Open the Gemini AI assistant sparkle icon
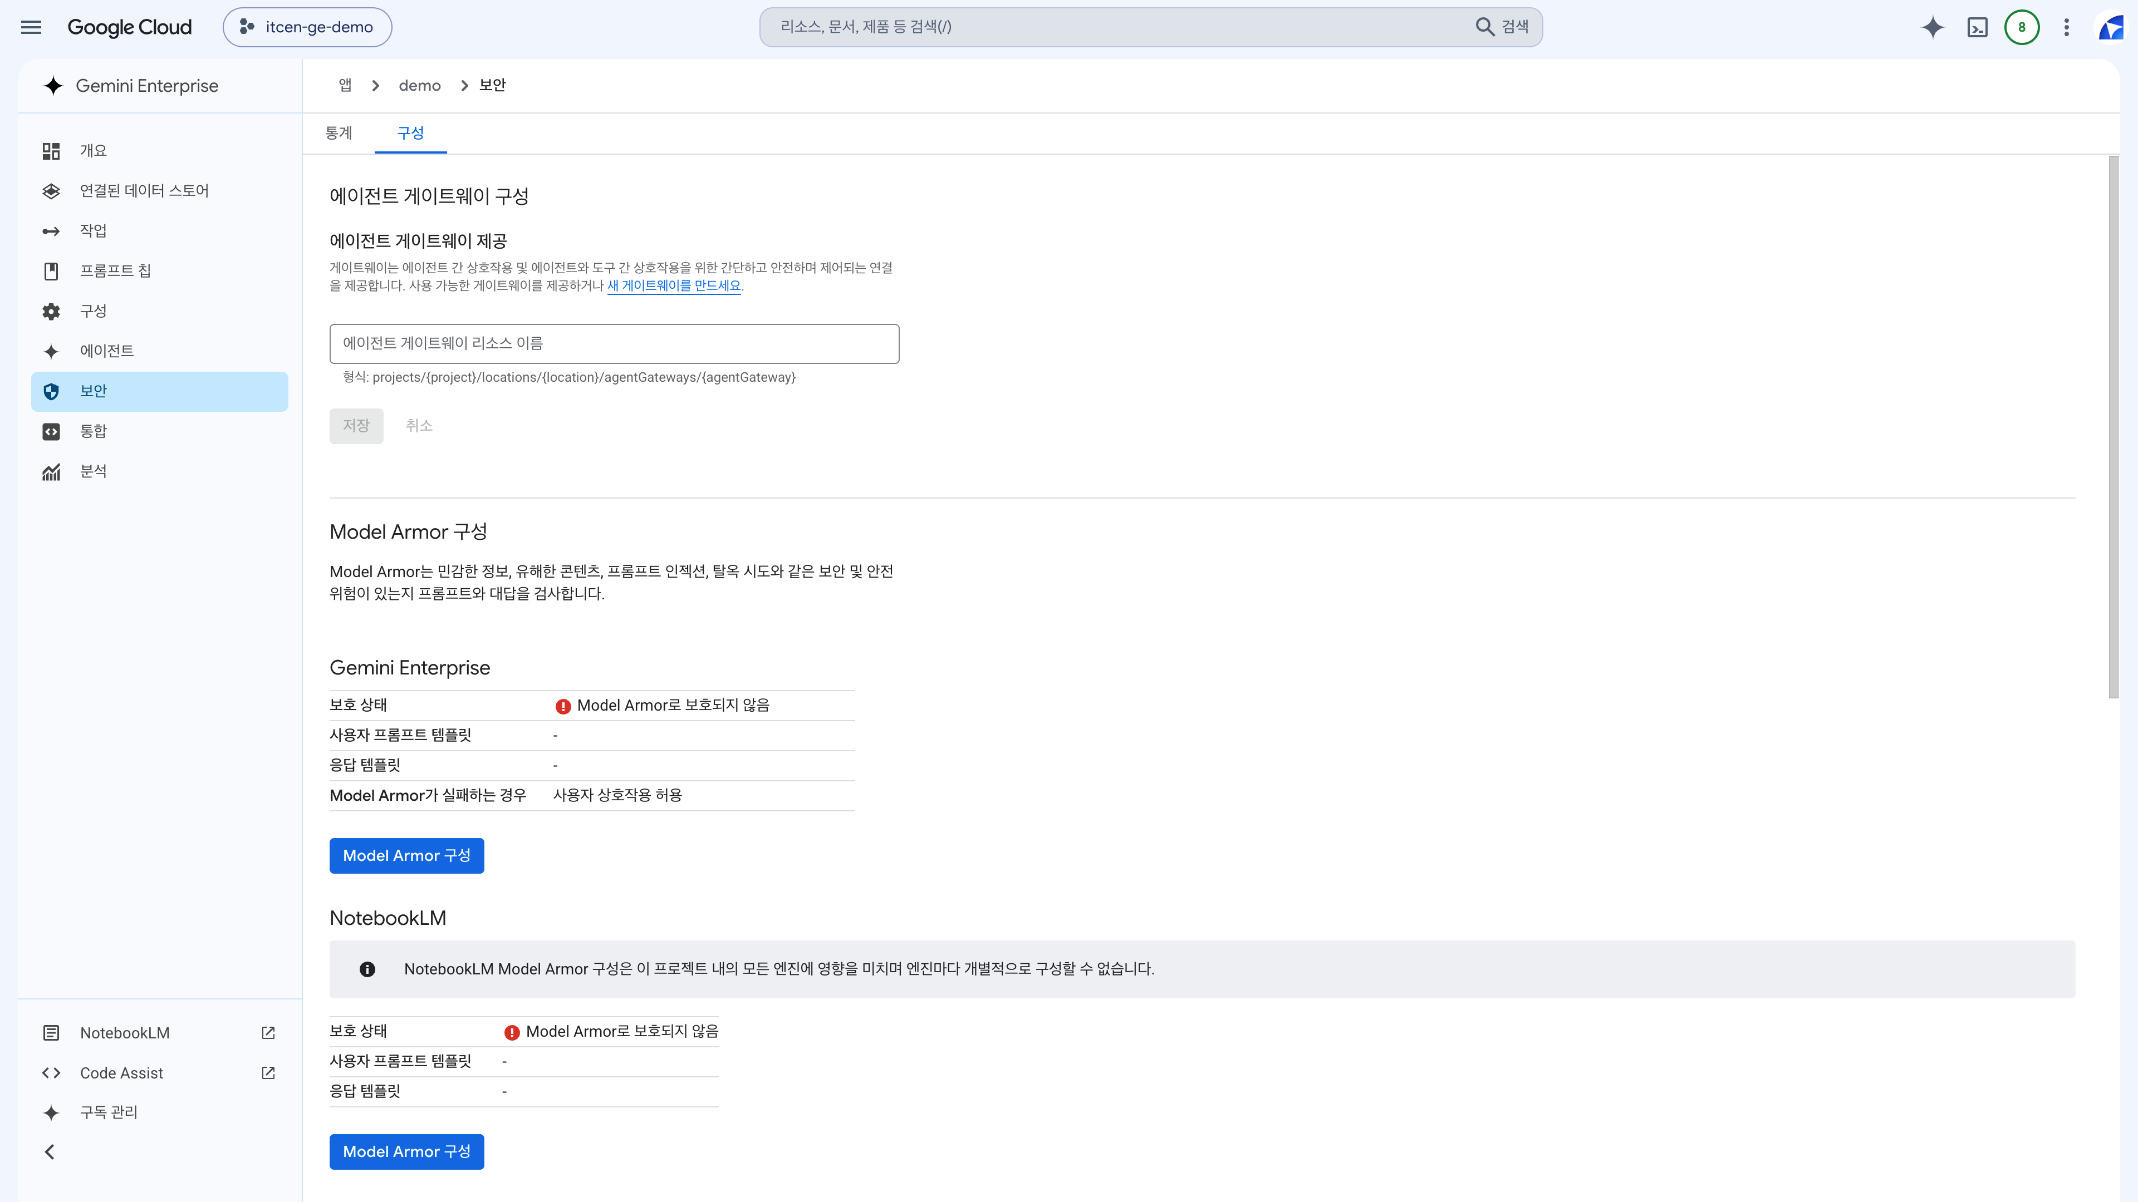Screen dimensions: 2138x1202 click(1933, 27)
